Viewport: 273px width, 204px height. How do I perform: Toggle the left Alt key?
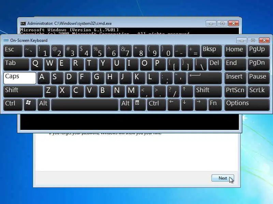click(x=44, y=105)
